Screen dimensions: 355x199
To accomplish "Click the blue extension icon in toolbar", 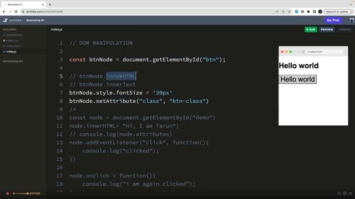I will point(297,12).
